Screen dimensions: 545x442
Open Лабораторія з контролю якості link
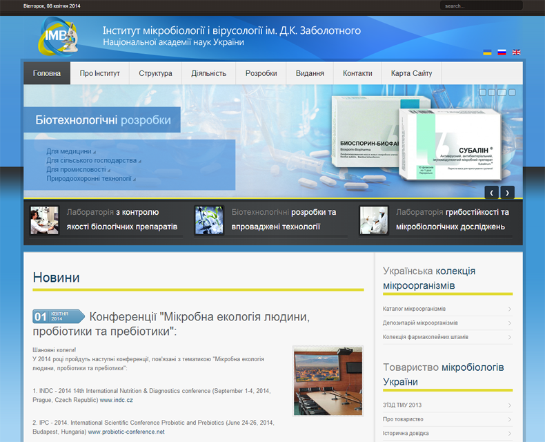pos(121,220)
